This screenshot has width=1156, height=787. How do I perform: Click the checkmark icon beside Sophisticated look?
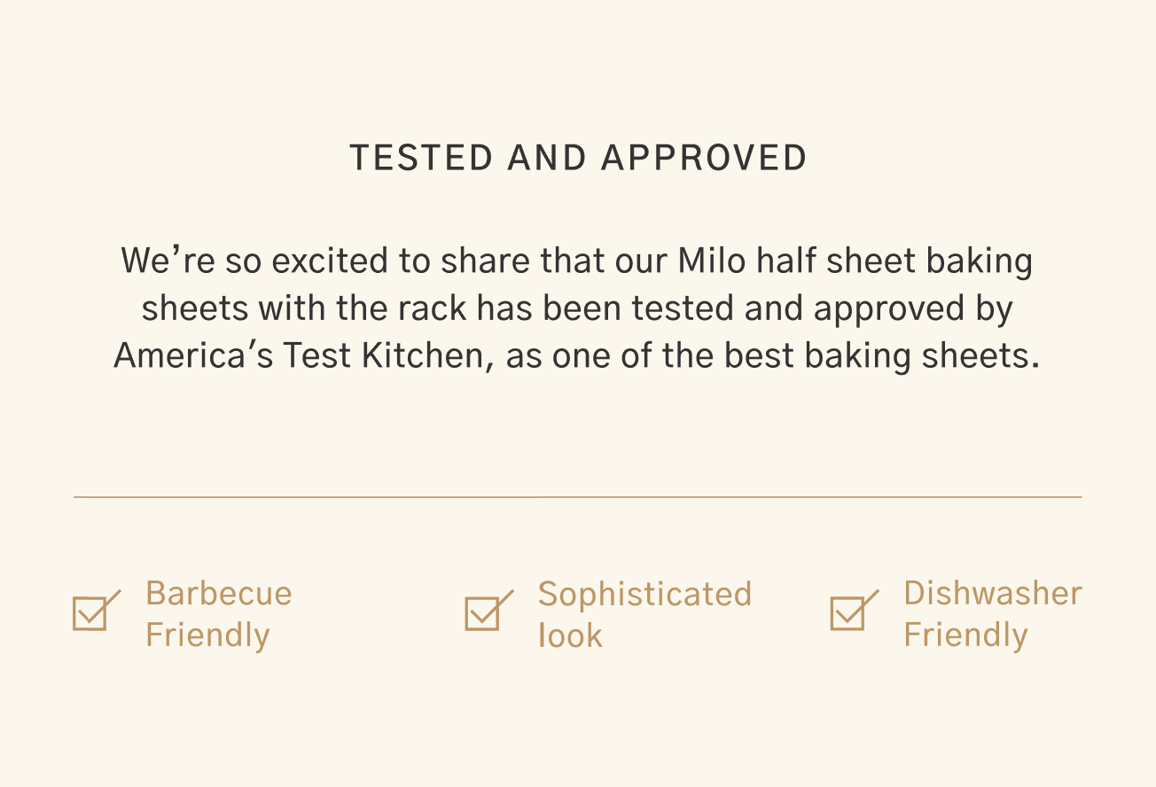(488, 611)
